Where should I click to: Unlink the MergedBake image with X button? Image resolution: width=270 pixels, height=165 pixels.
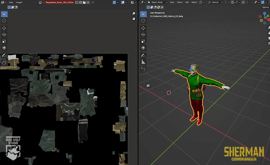tap(88, 2)
